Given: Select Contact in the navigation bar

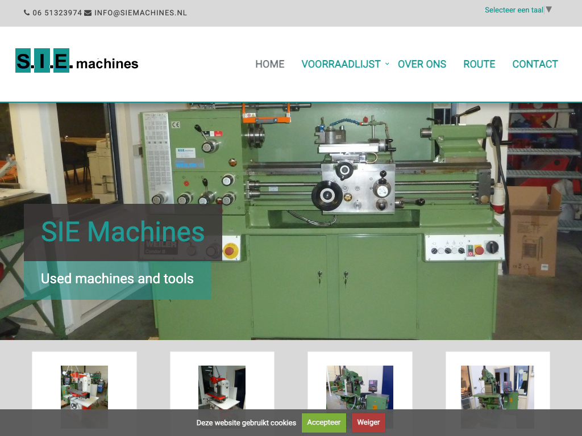Looking at the screenshot, I should click(x=535, y=64).
